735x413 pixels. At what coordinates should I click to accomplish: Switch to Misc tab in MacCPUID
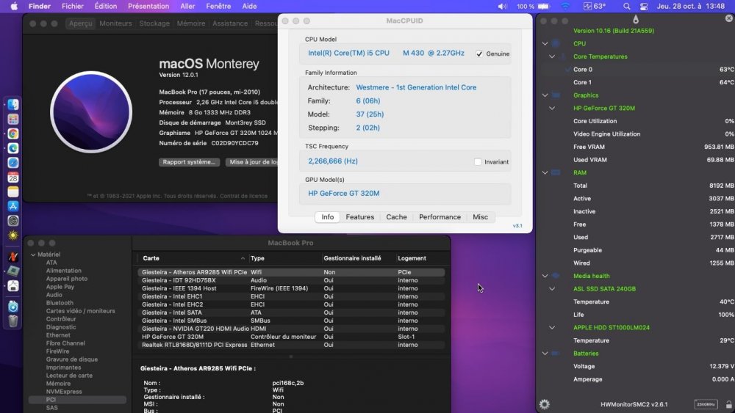click(x=480, y=217)
